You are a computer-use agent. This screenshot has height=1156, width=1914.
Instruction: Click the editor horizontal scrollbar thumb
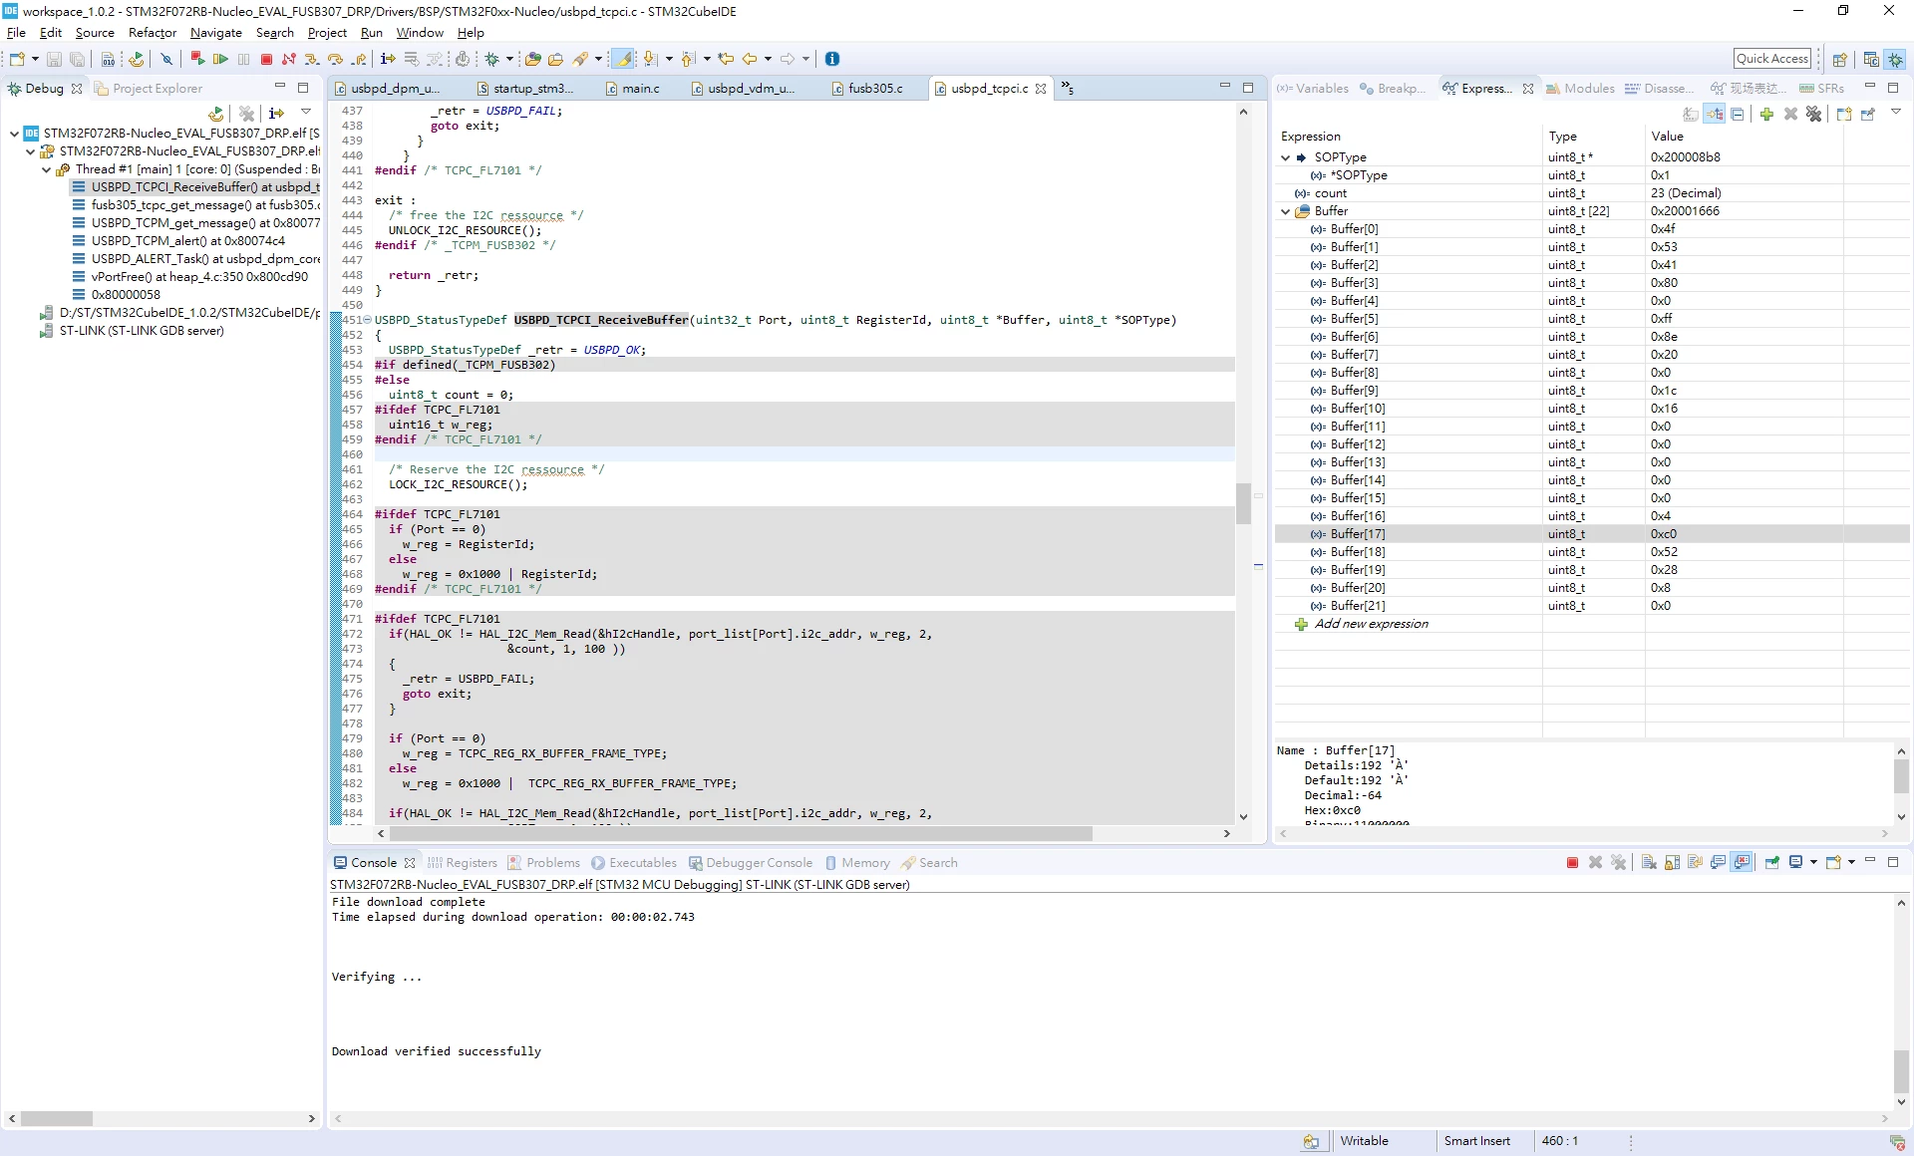tap(743, 833)
